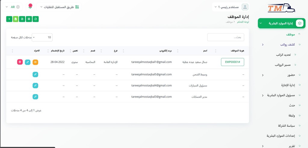Image resolution: width=308 pixels, height=148 pixels.
Task: Open notifications bell with red badge
Action: (x=30, y=7)
